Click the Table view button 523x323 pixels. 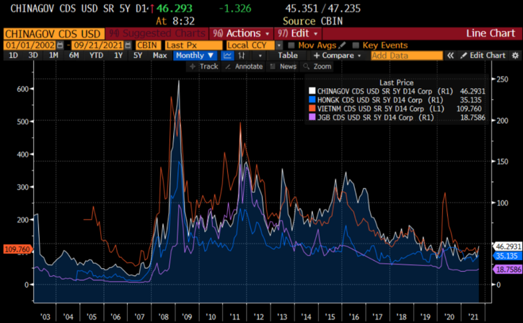pyautogui.click(x=287, y=56)
